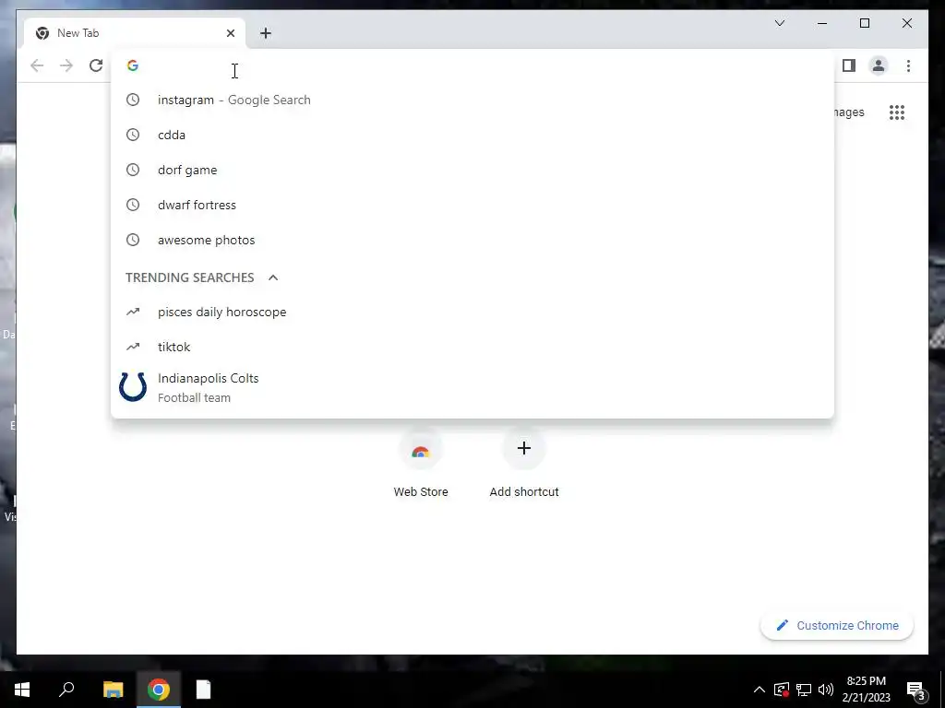Open the profile avatar icon
The image size is (945, 708).
(x=879, y=65)
